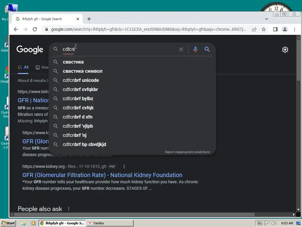Viewport: 302px width, 227px height.
Task: Choose suggestion 'cdfcnbrf 'vjlpb'
Action: [x=132, y=126]
